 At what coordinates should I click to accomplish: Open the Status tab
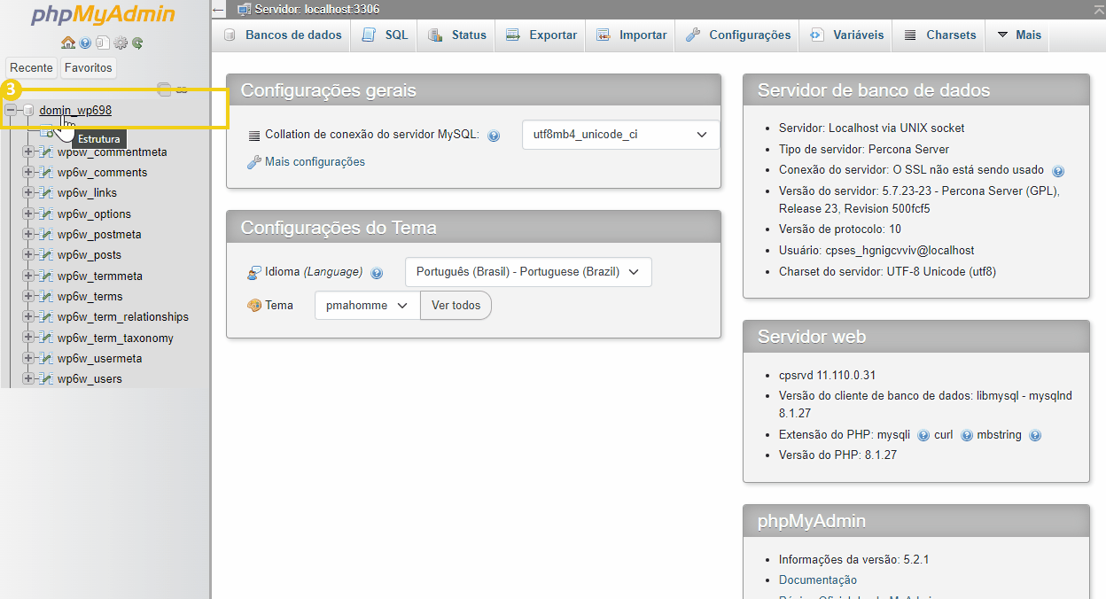click(x=457, y=35)
